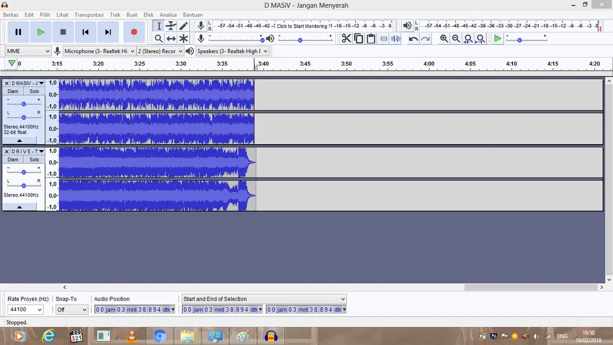Click the Zoom In magnifier icon
The image size is (613, 345).
point(444,39)
